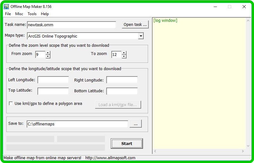Click the log window down scroll arrow
Screen dimensions: 254x163
[x=248, y=146]
